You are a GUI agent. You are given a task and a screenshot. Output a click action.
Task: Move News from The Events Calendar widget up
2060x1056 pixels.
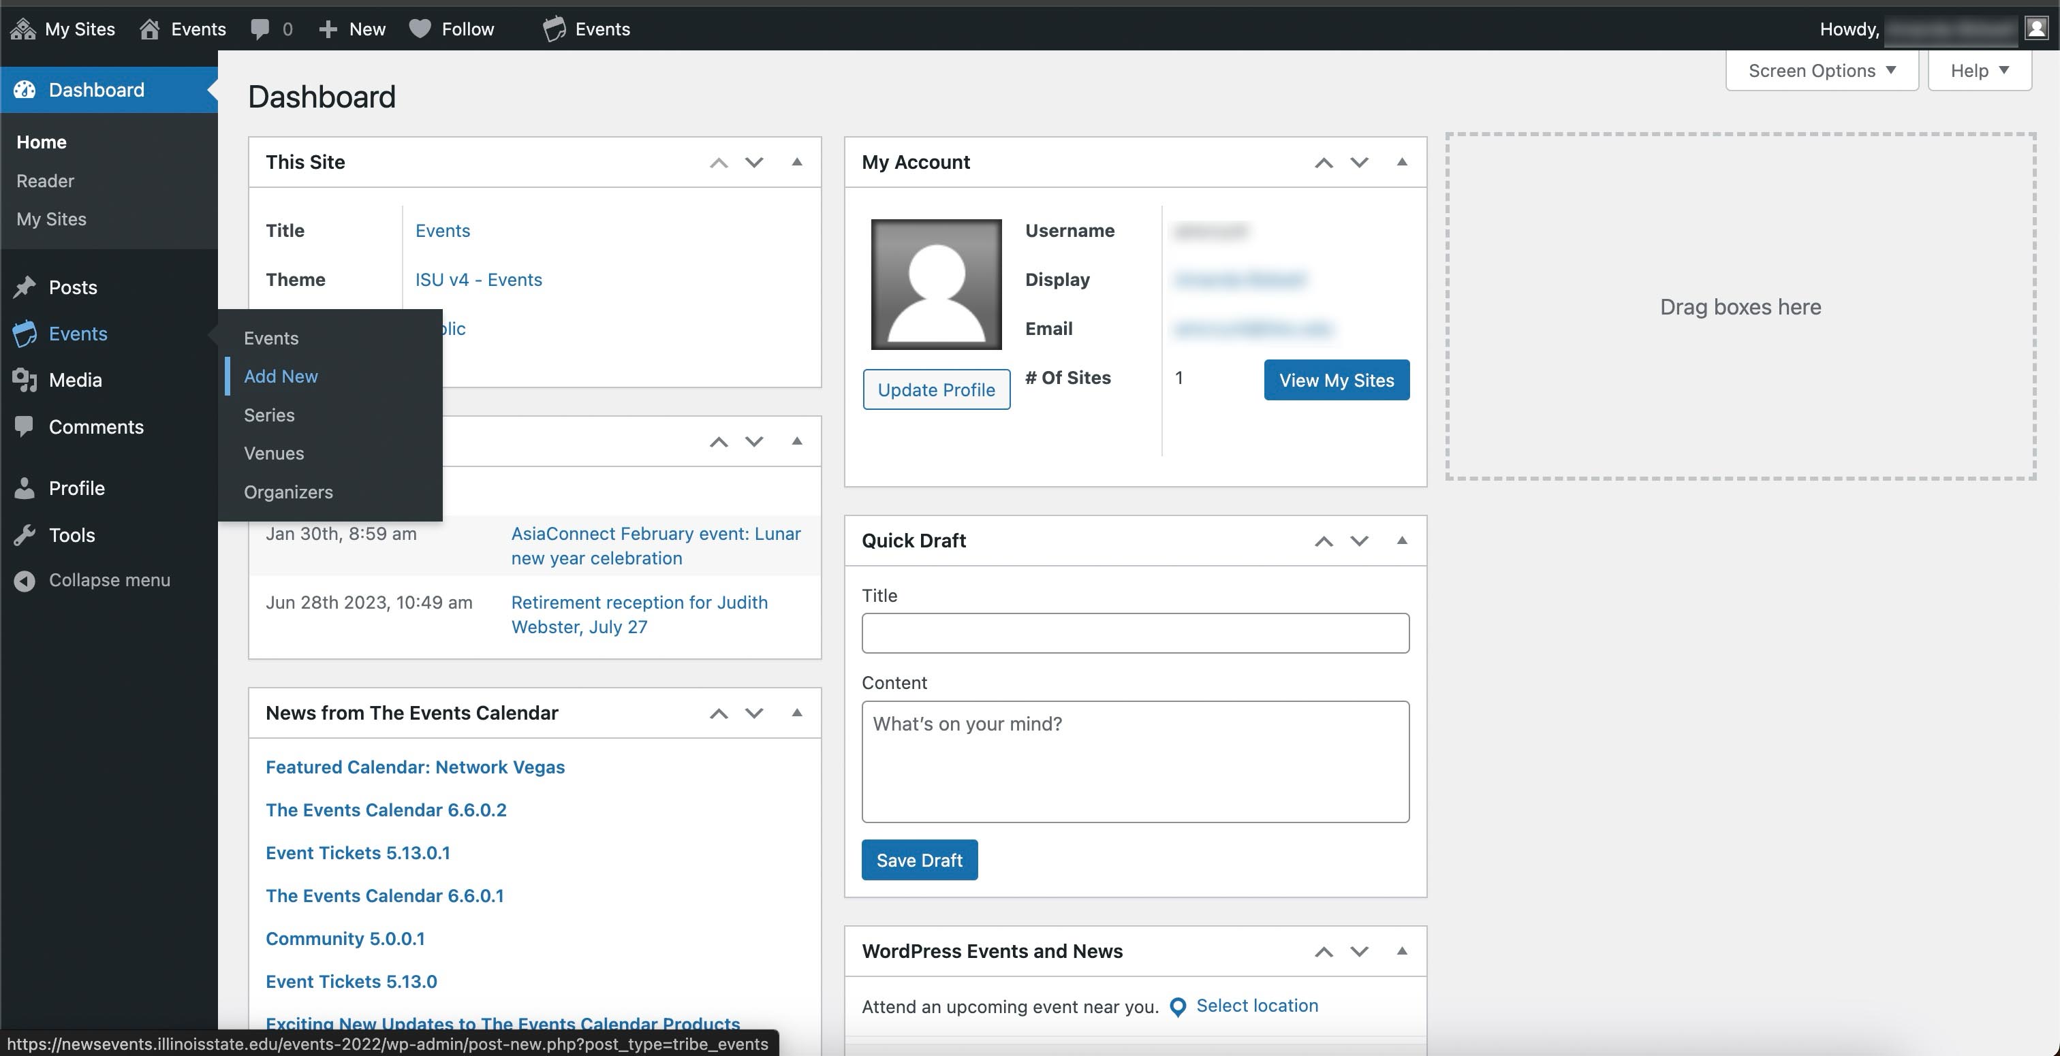[719, 713]
